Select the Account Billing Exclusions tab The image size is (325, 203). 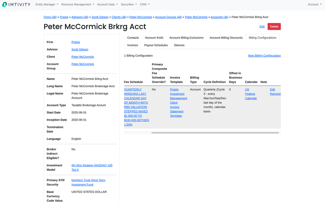click(186, 38)
